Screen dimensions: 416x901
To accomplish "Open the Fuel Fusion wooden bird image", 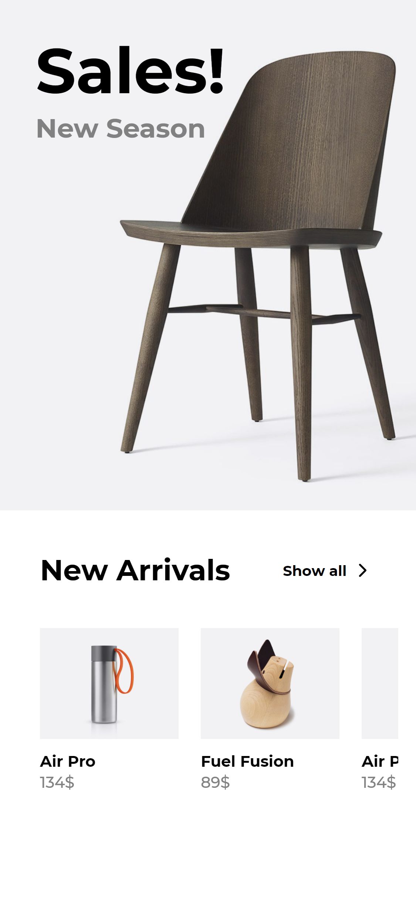I will coord(270,684).
